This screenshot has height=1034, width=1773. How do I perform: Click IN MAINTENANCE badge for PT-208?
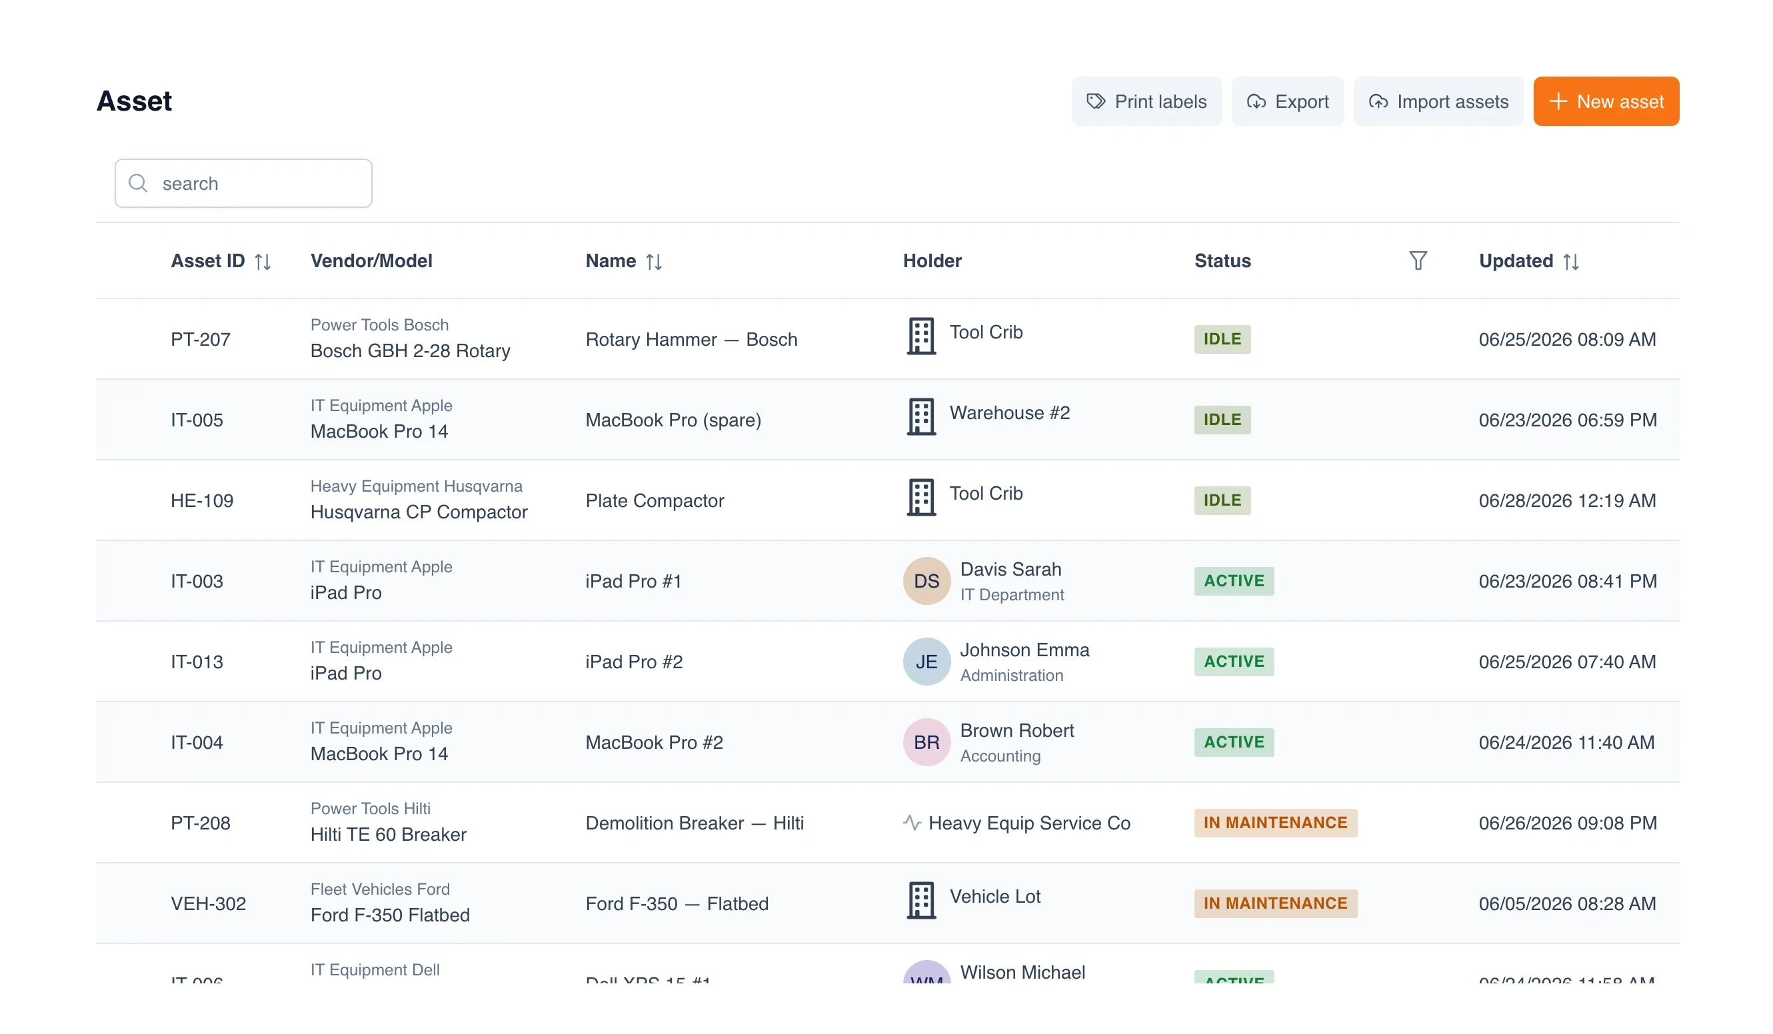(x=1276, y=822)
